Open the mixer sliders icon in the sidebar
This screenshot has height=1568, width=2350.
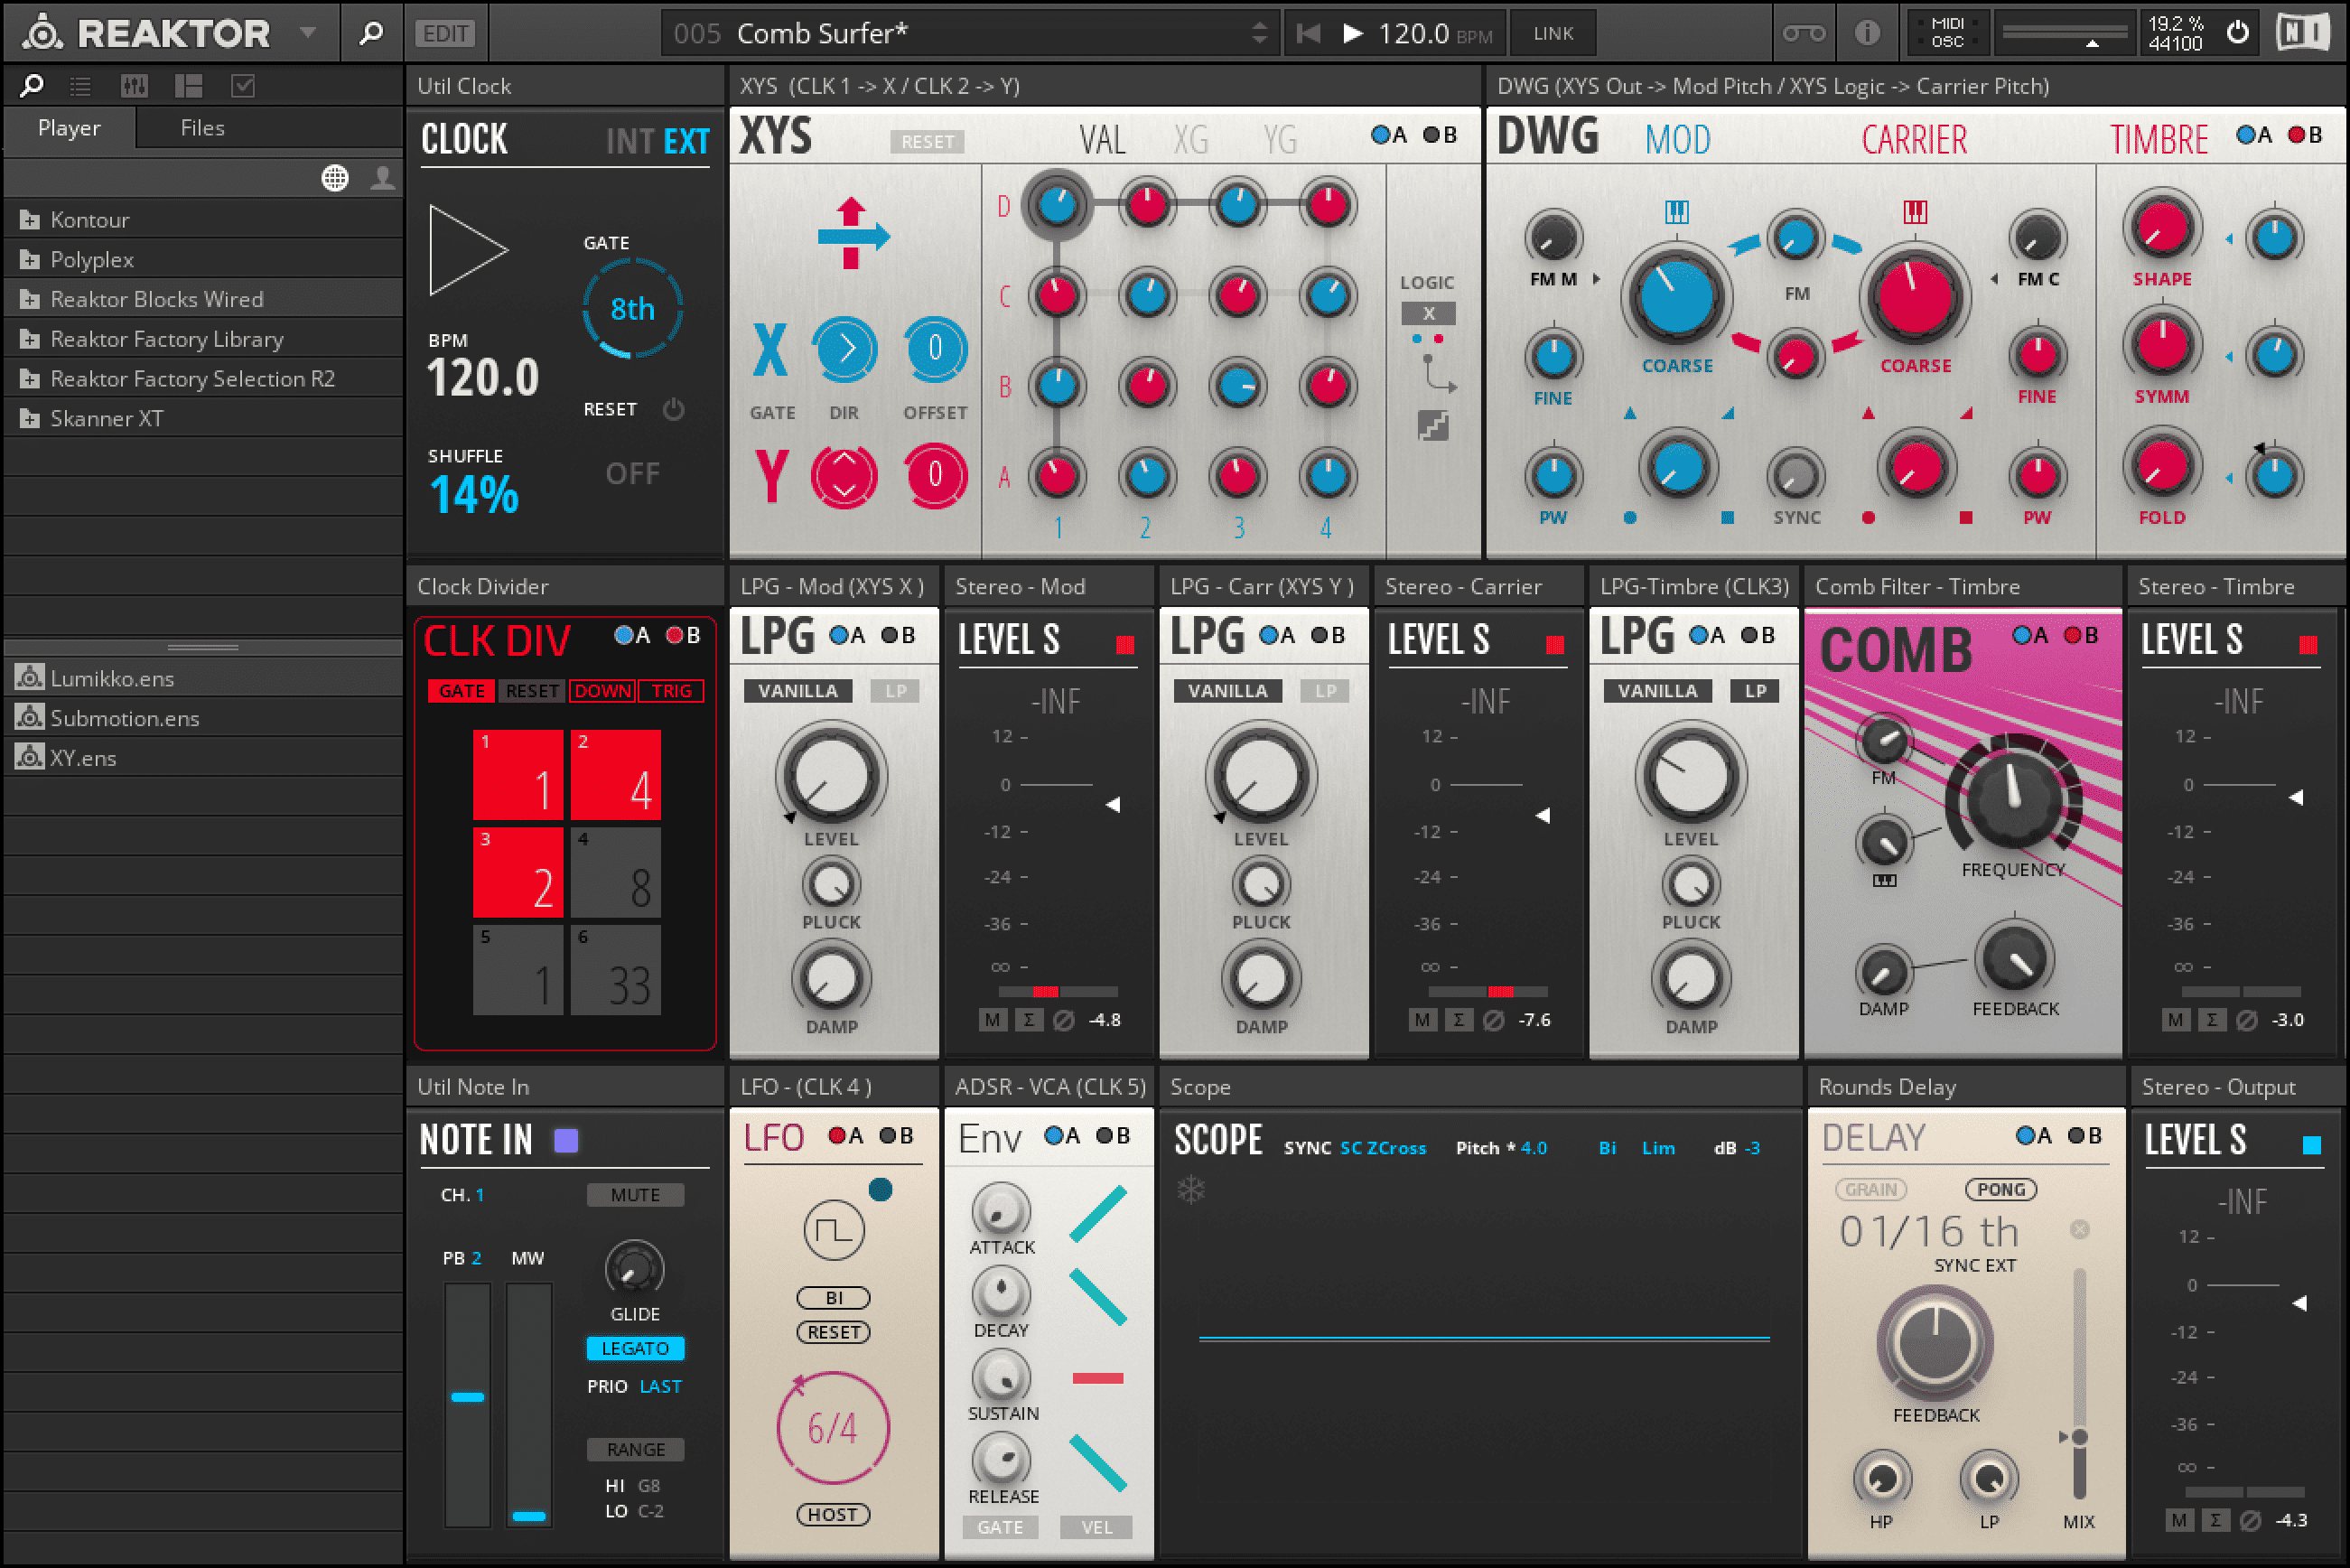tap(134, 86)
